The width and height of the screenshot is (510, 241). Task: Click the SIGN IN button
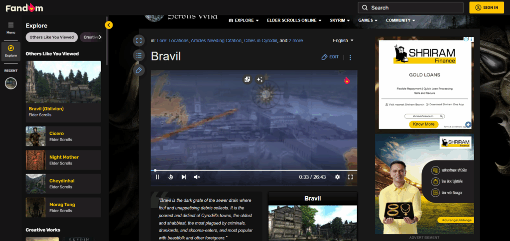tap(487, 8)
